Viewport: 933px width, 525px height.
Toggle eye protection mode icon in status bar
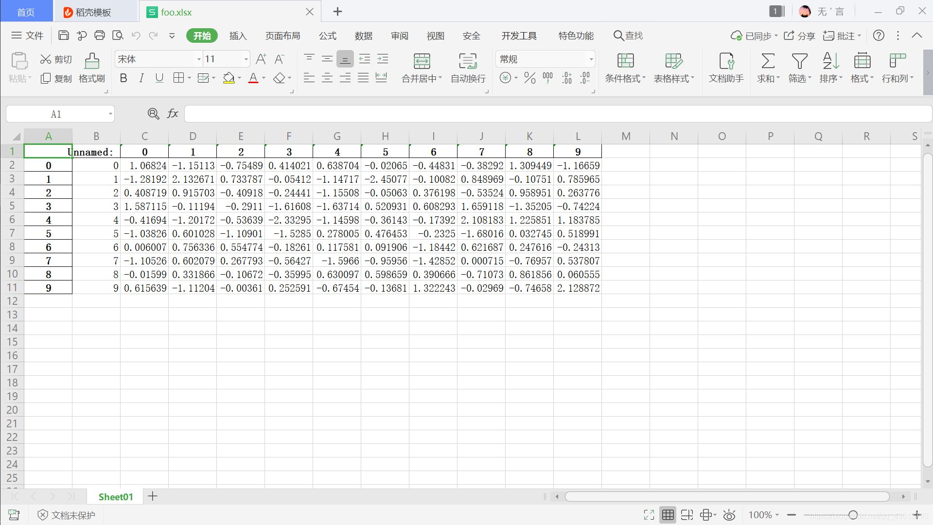[729, 515]
